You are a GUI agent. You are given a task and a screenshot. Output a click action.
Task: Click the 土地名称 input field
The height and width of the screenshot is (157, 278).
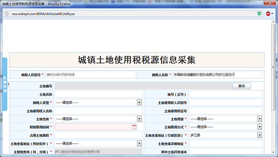click(x=98, y=94)
